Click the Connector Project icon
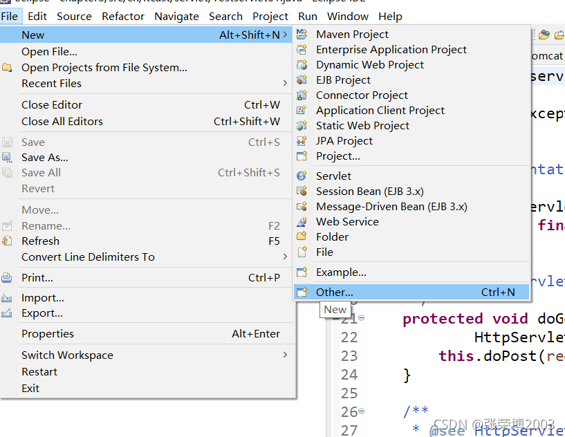The width and height of the screenshot is (565, 437). click(302, 95)
